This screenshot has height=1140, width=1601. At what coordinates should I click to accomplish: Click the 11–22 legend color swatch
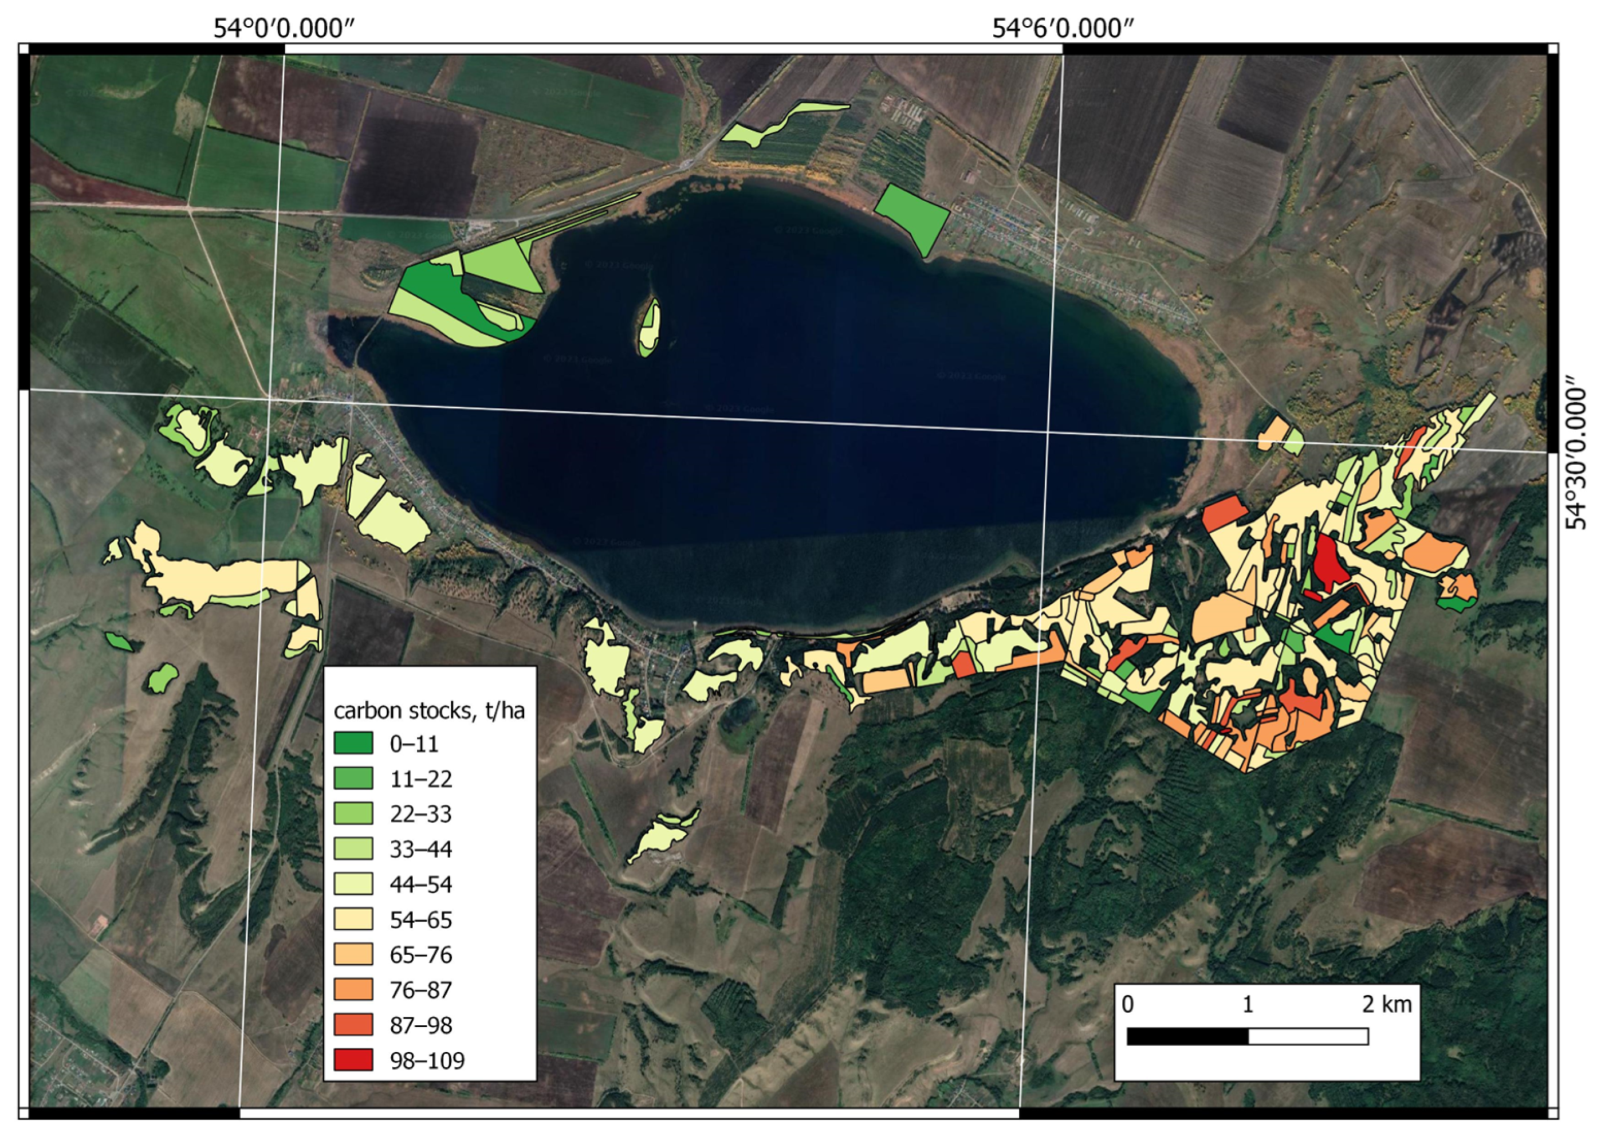click(352, 779)
